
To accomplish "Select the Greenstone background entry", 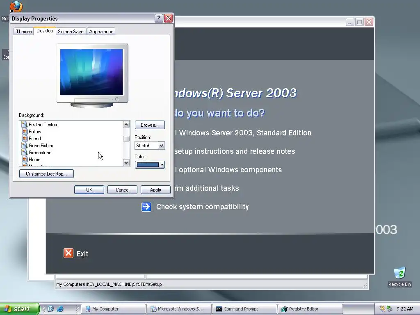I will point(40,153).
